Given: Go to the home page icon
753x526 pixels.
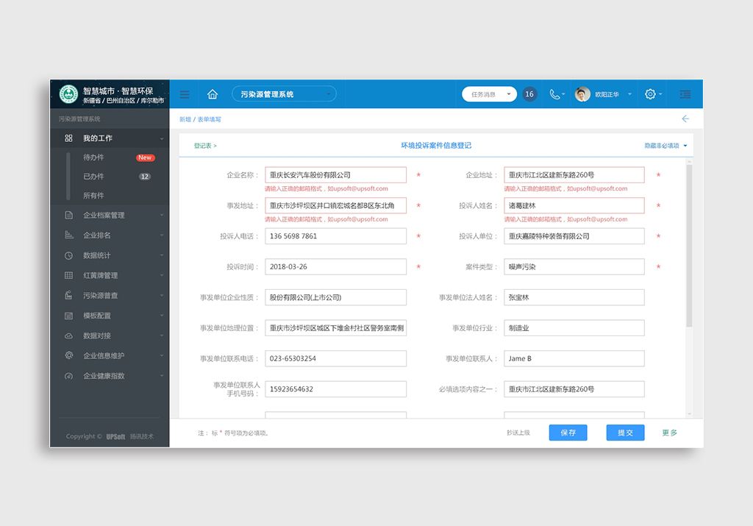Looking at the screenshot, I should click(213, 94).
